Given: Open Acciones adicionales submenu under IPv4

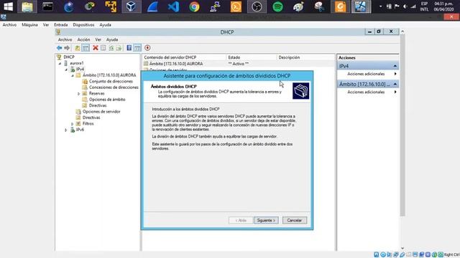Looking at the screenshot, I should [x=368, y=74].
